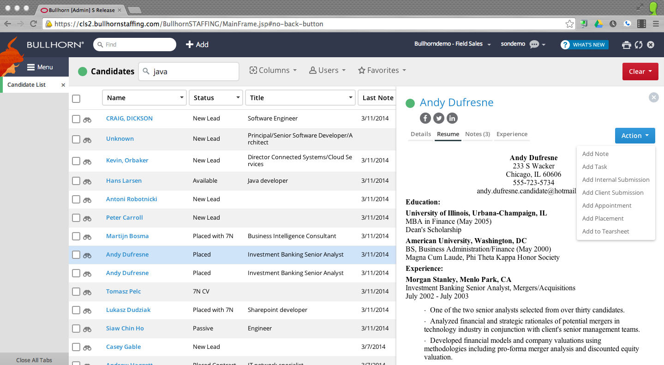The height and width of the screenshot is (365, 664).
Task: Click the Find search field
Action: 135,45
